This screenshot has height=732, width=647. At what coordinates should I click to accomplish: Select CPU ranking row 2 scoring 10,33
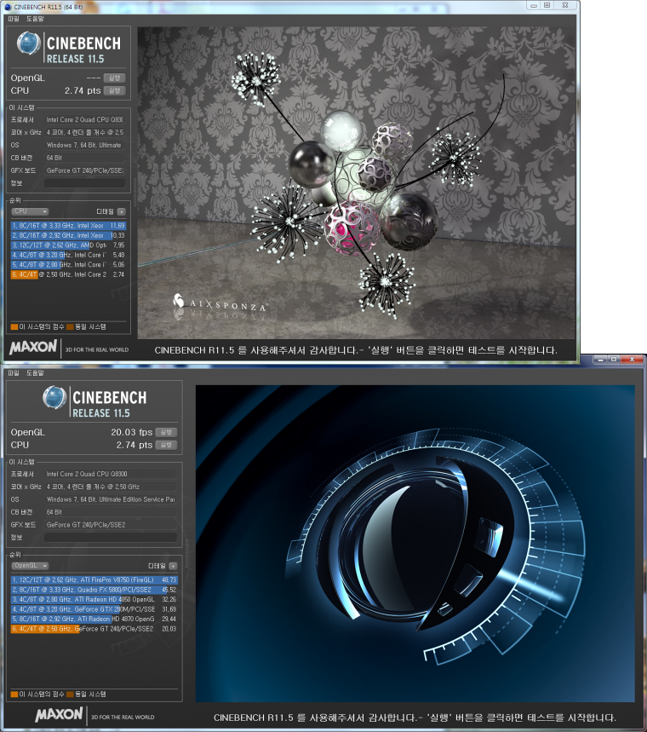69,235
